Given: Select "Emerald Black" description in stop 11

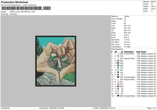Looking at the screenshot, I should pyautogui.click(x=130, y=77).
